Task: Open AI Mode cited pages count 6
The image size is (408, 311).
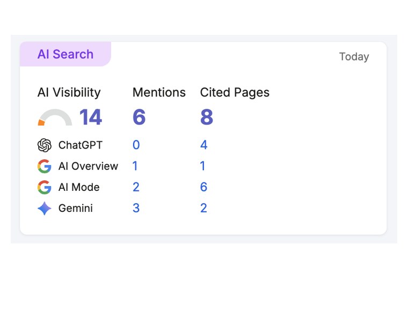Action: click(204, 187)
